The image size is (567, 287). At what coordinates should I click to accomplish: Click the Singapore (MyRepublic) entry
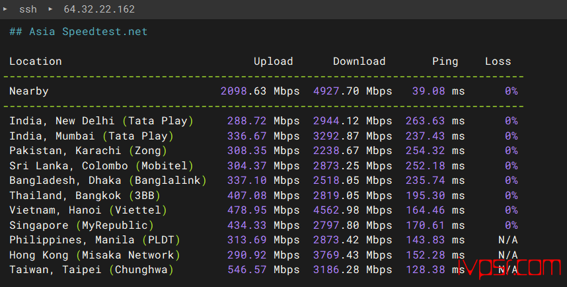(81, 225)
